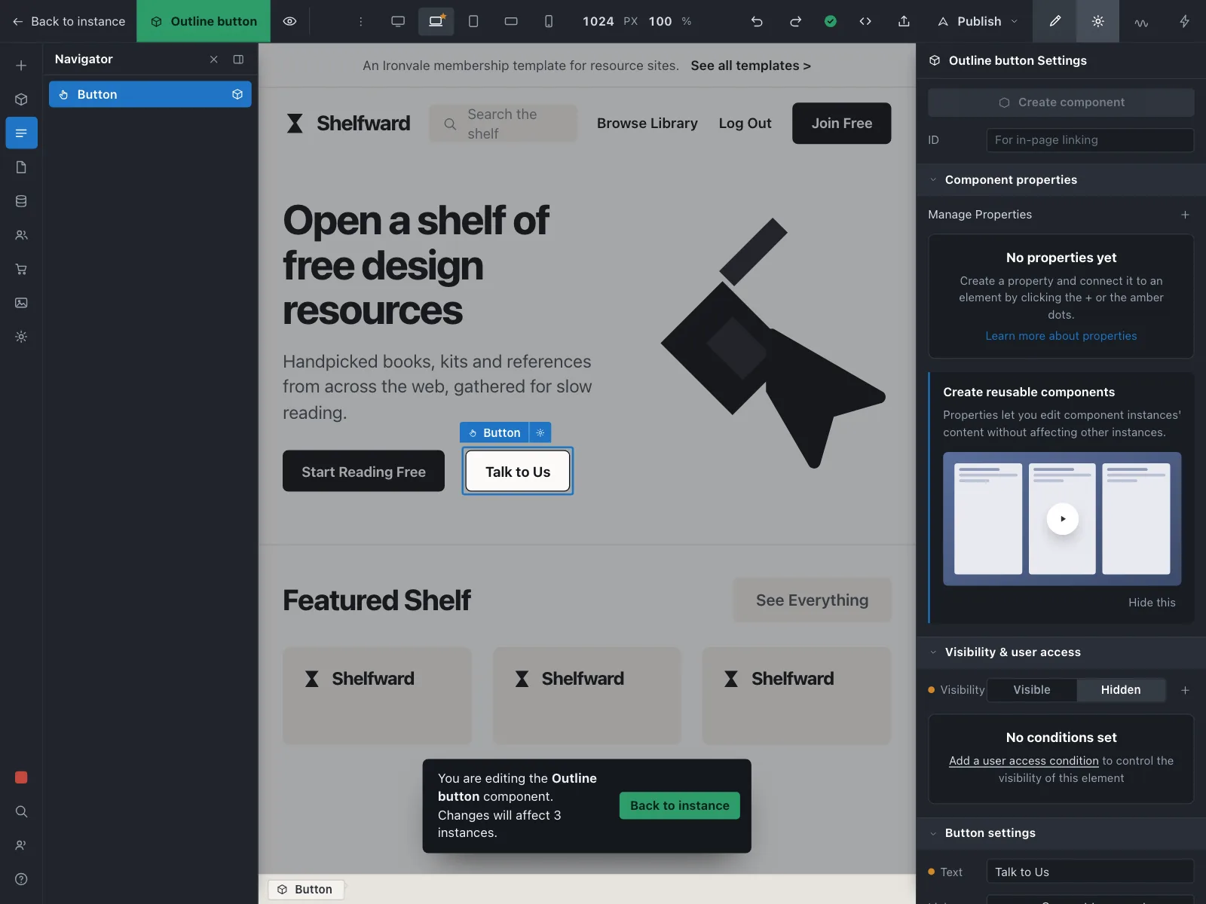Open the Publish dropdown
The image size is (1206, 904).
(978, 21)
